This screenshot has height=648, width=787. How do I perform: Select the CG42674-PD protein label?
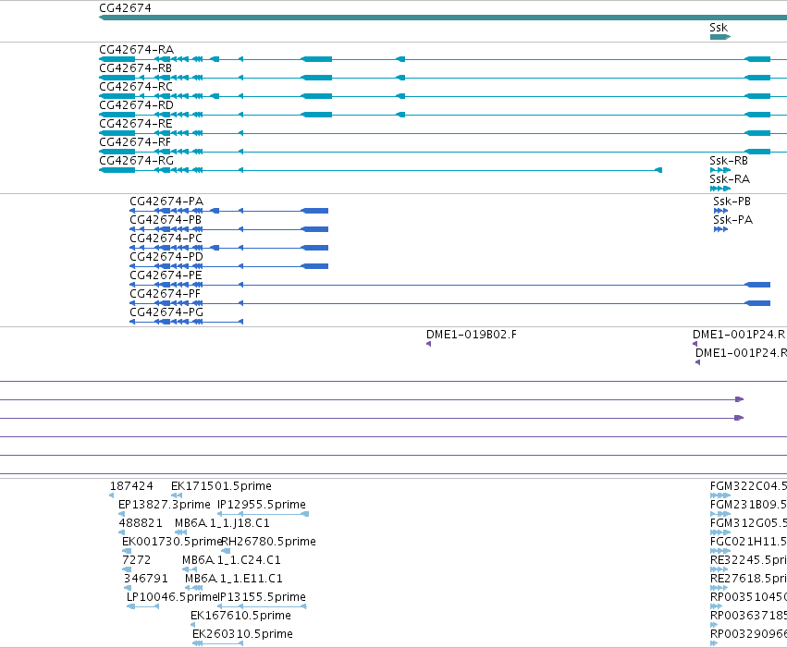tap(166, 257)
